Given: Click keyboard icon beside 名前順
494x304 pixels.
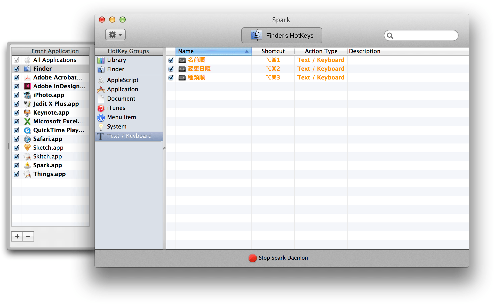Looking at the screenshot, I should point(182,60).
